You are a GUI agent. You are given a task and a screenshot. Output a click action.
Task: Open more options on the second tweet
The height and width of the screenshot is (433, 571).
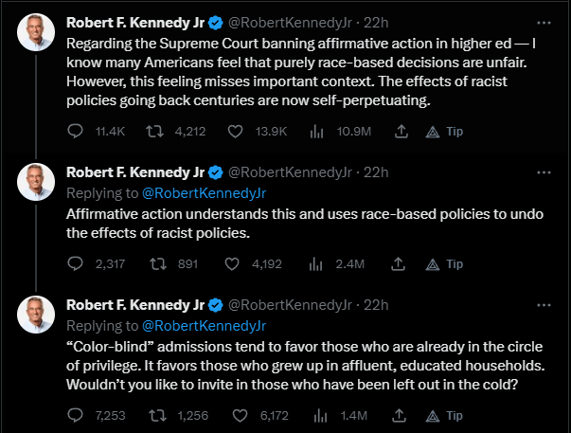(543, 171)
